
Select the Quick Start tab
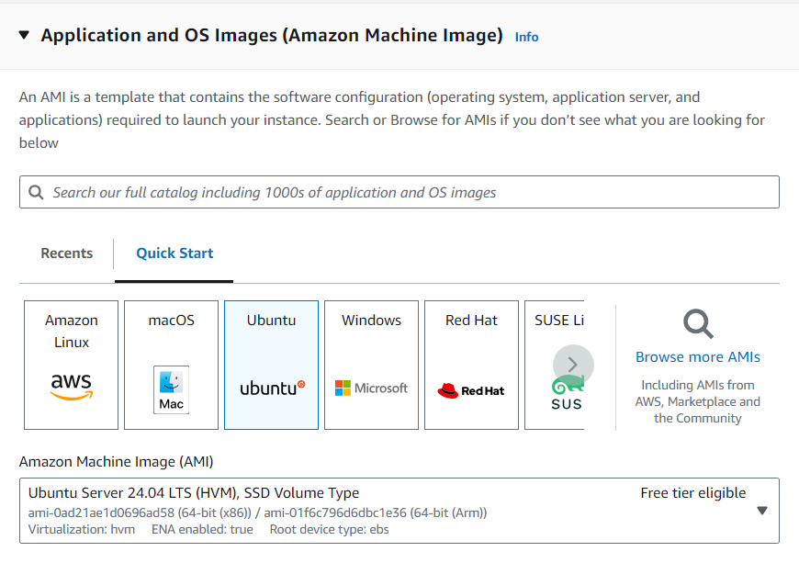click(x=174, y=253)
